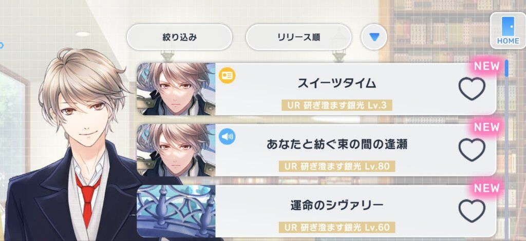This screenshot has width=526, height=241.
Task: Click the first character card thumbnail
Action: point(176,89)
